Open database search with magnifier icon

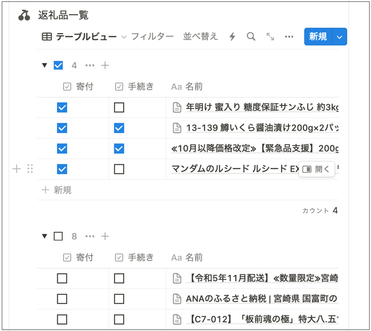pos(251,37)
